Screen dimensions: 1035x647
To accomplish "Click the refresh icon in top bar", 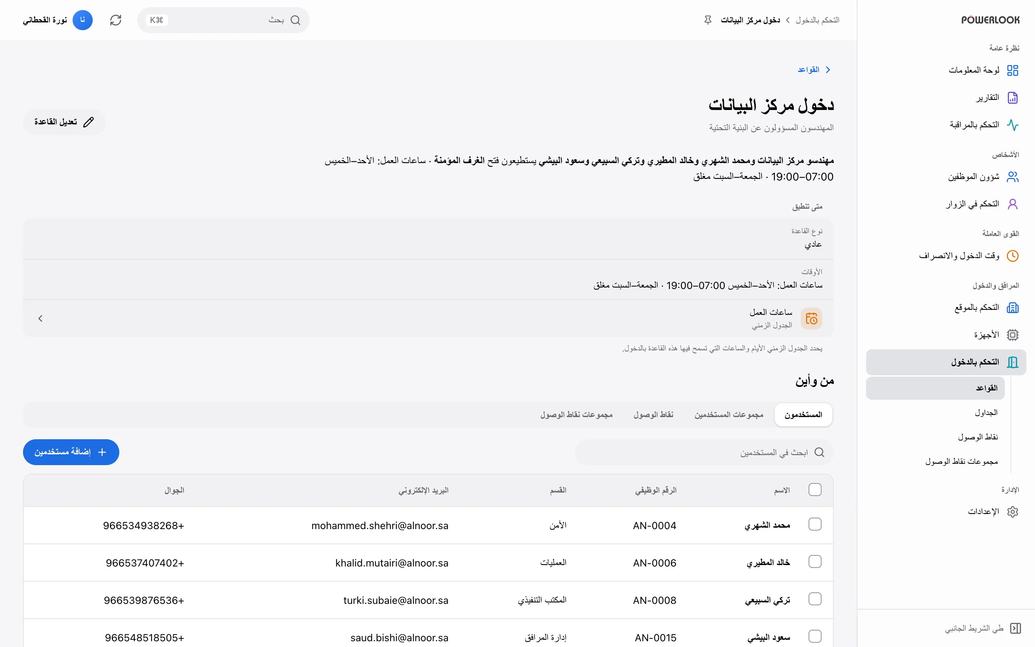I will (x=115, y=20).
